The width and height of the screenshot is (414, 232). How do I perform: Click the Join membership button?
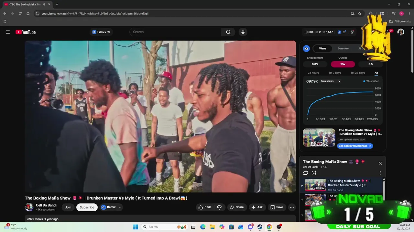pyautogui.click(x=68, y=207)
